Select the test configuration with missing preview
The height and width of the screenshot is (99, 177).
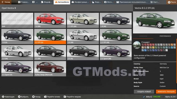[x=17, y=20]
